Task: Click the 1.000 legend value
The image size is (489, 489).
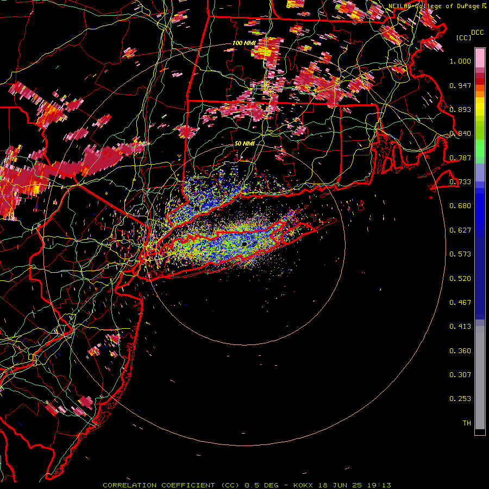Action: tap(460, 61)
